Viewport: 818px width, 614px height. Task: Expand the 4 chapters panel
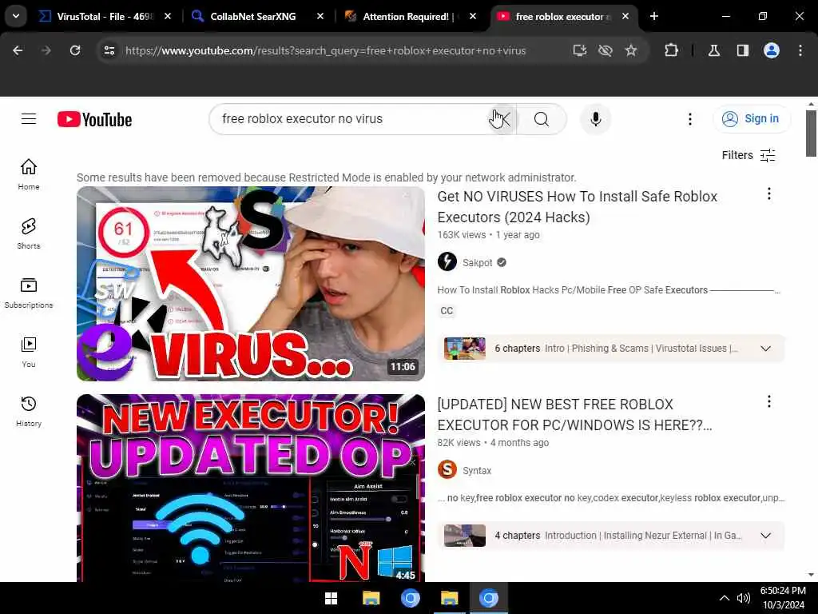pyautogui.click(x=766, y=536)
